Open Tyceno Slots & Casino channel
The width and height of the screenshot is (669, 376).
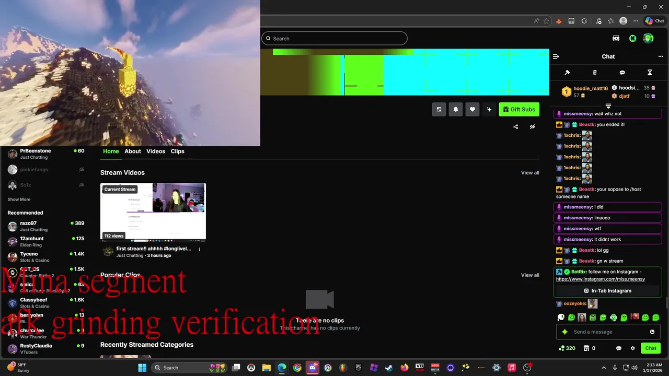[46, 256]
